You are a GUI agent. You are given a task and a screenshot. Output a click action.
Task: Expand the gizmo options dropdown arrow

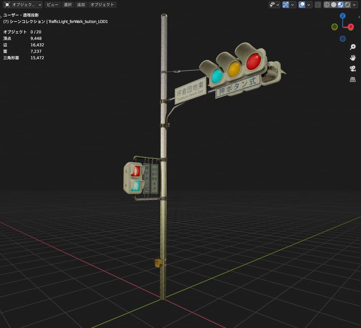pyautogui.click(x=293, y=5)
